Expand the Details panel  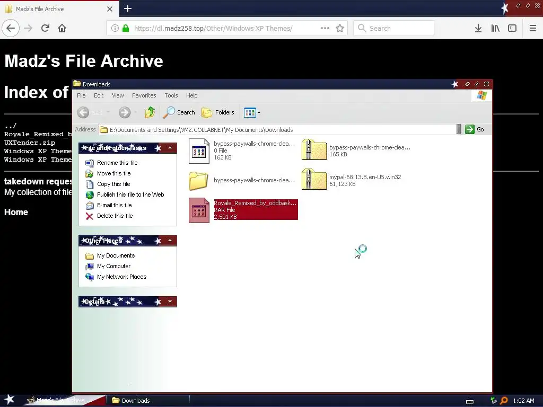coord(170,302)
